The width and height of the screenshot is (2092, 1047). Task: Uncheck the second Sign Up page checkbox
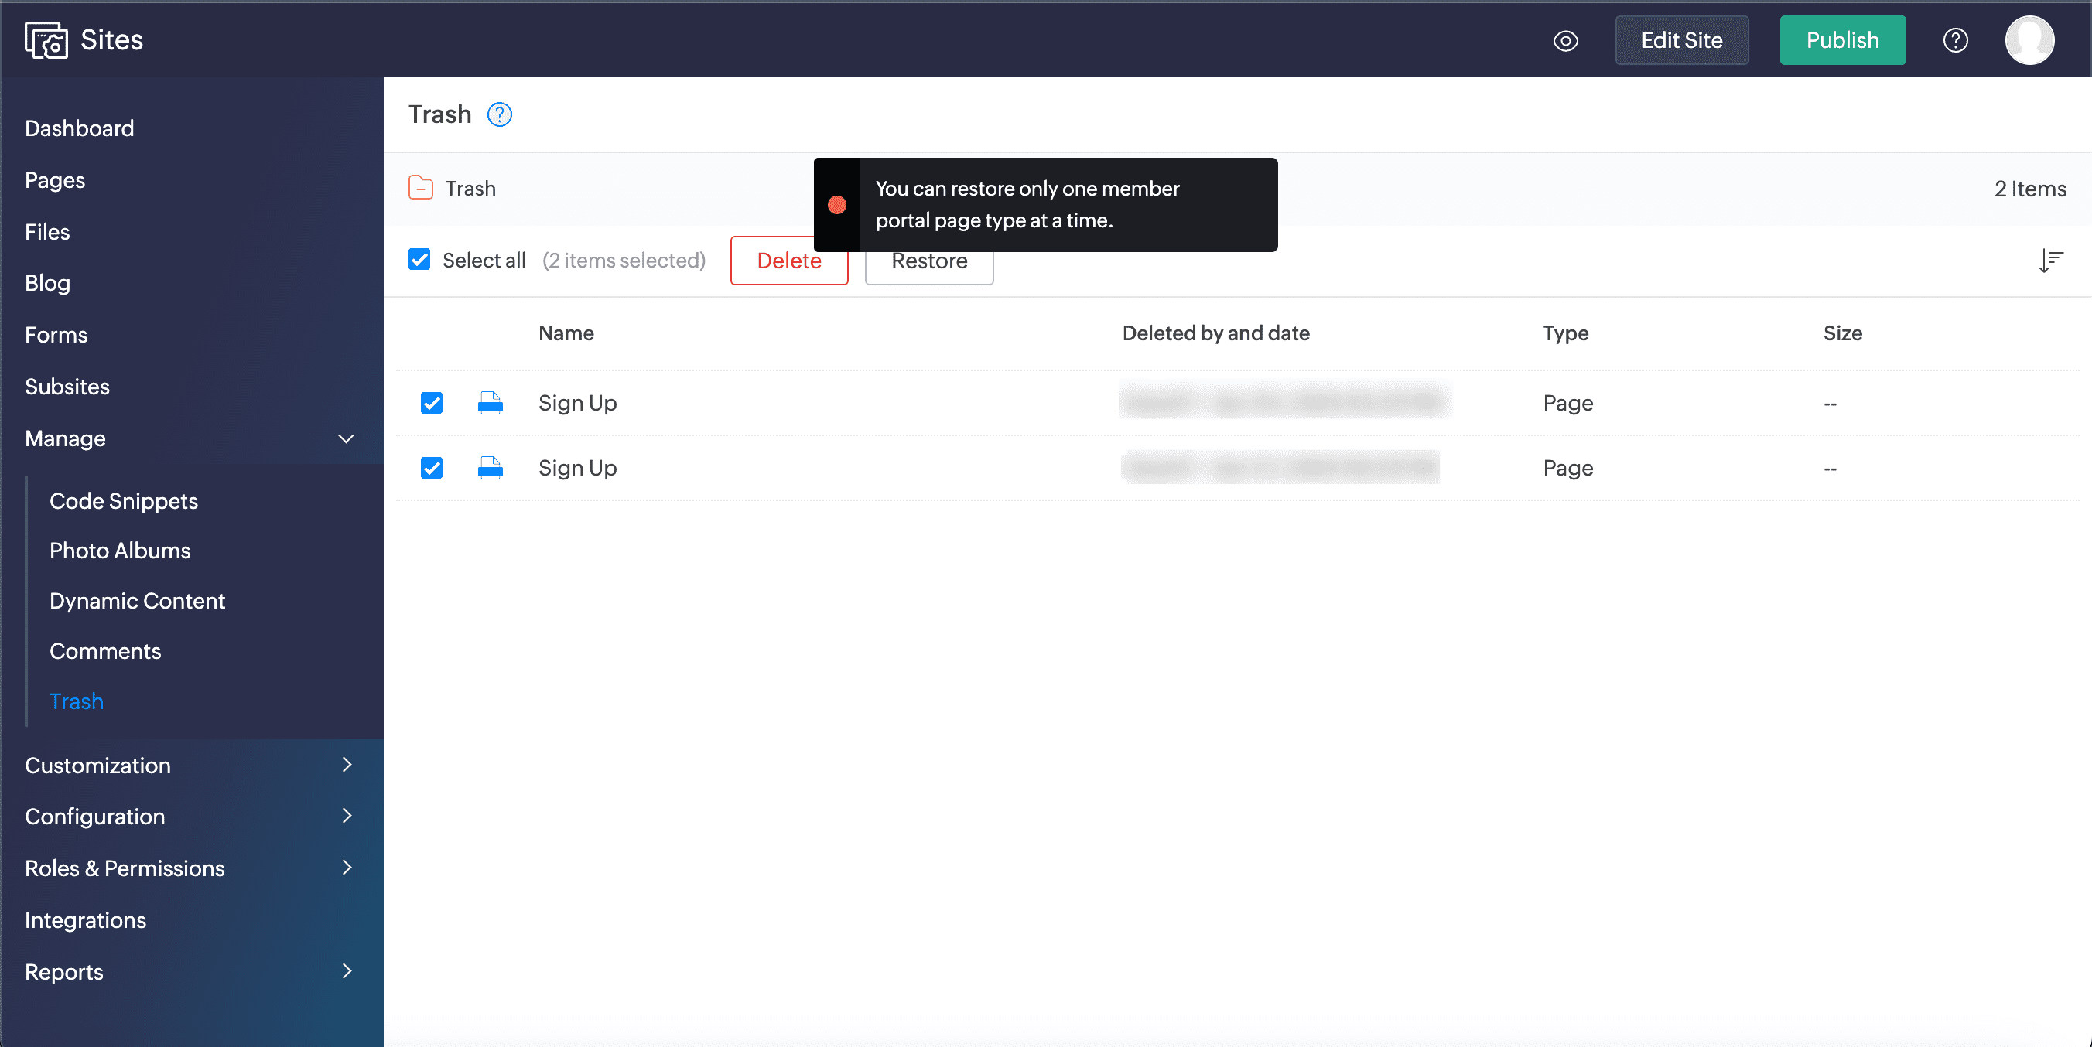click(431, 468)
